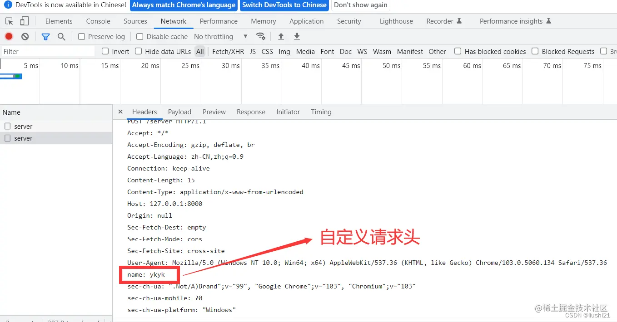
Task: Open the Security tab
Action: (349, 21)
